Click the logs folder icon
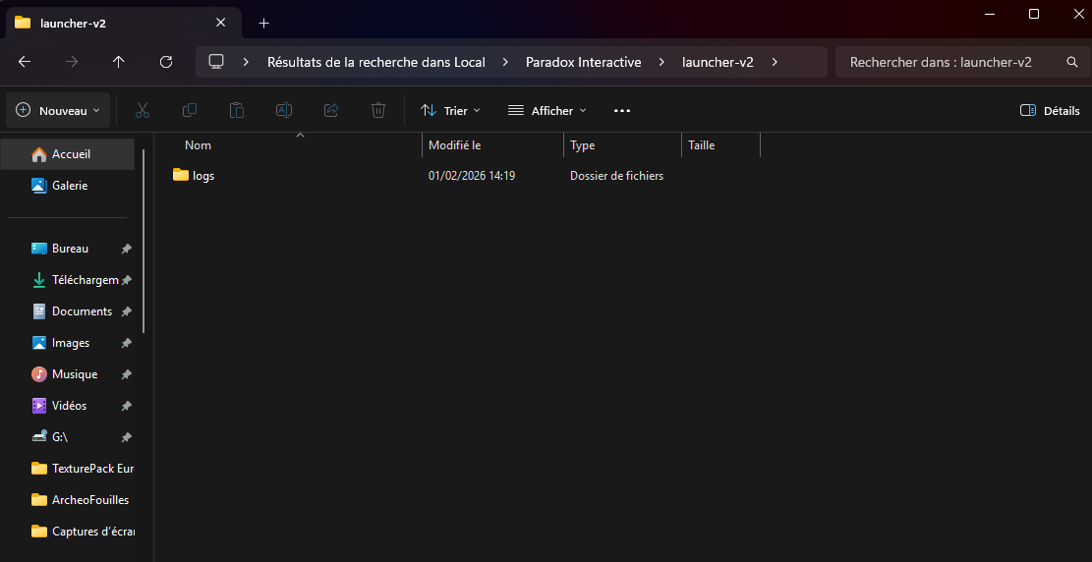Viewport: 1092px width, 562px height. (181, 175)
